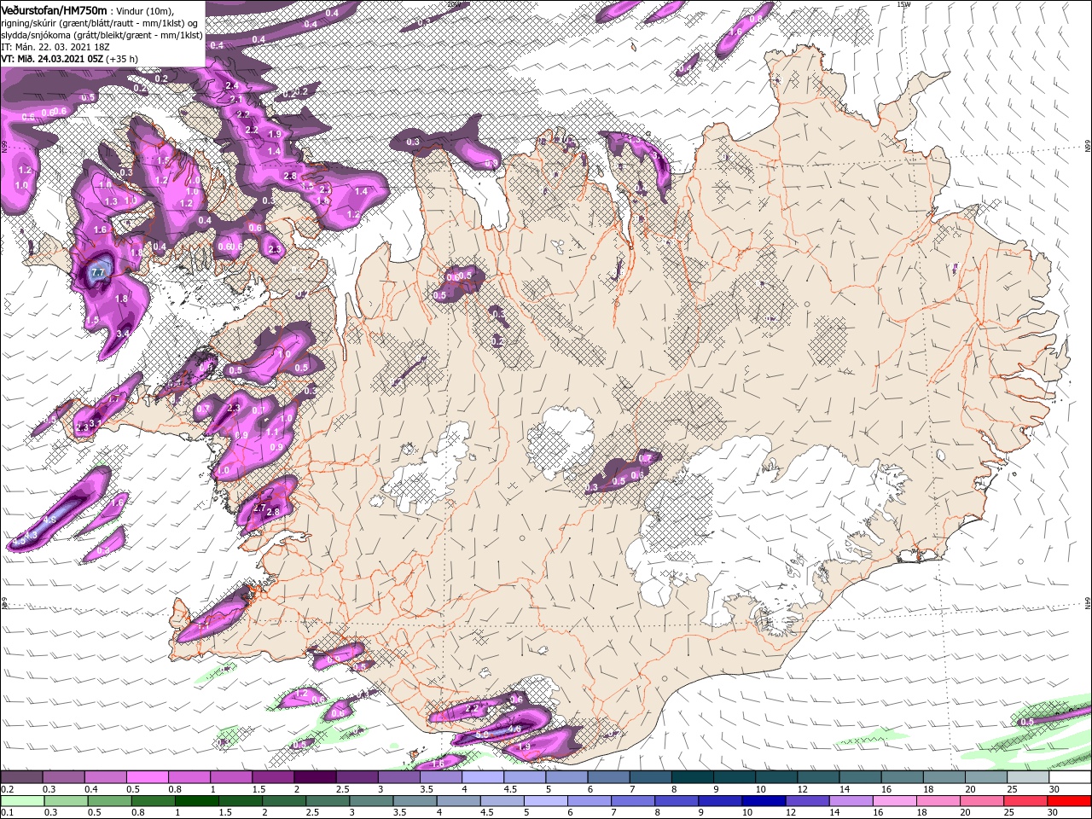Click the 'VT: Mið. 24.03.2021 05Z' valid time
Viewport: 1092px width, 819px height.
(53, 59)
